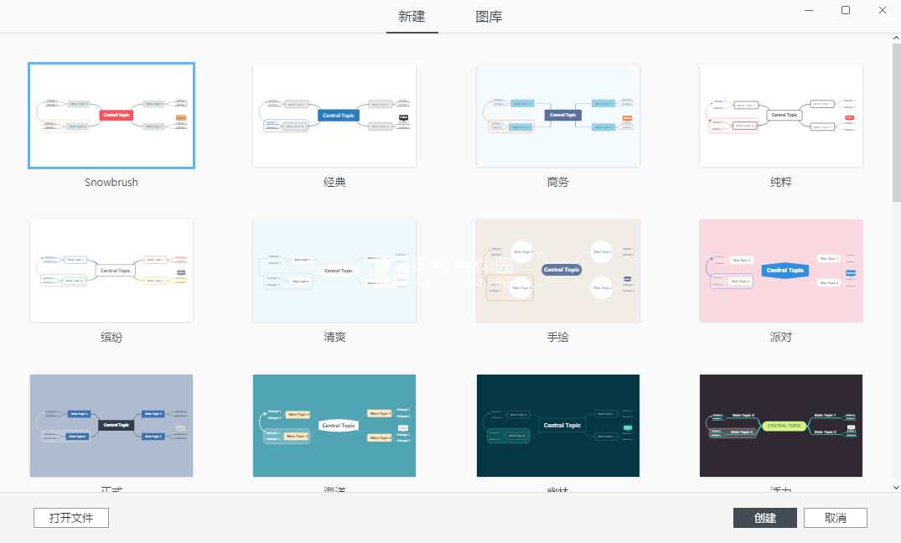Select the dark 活力 theme thumbnail

pos(781,426)
